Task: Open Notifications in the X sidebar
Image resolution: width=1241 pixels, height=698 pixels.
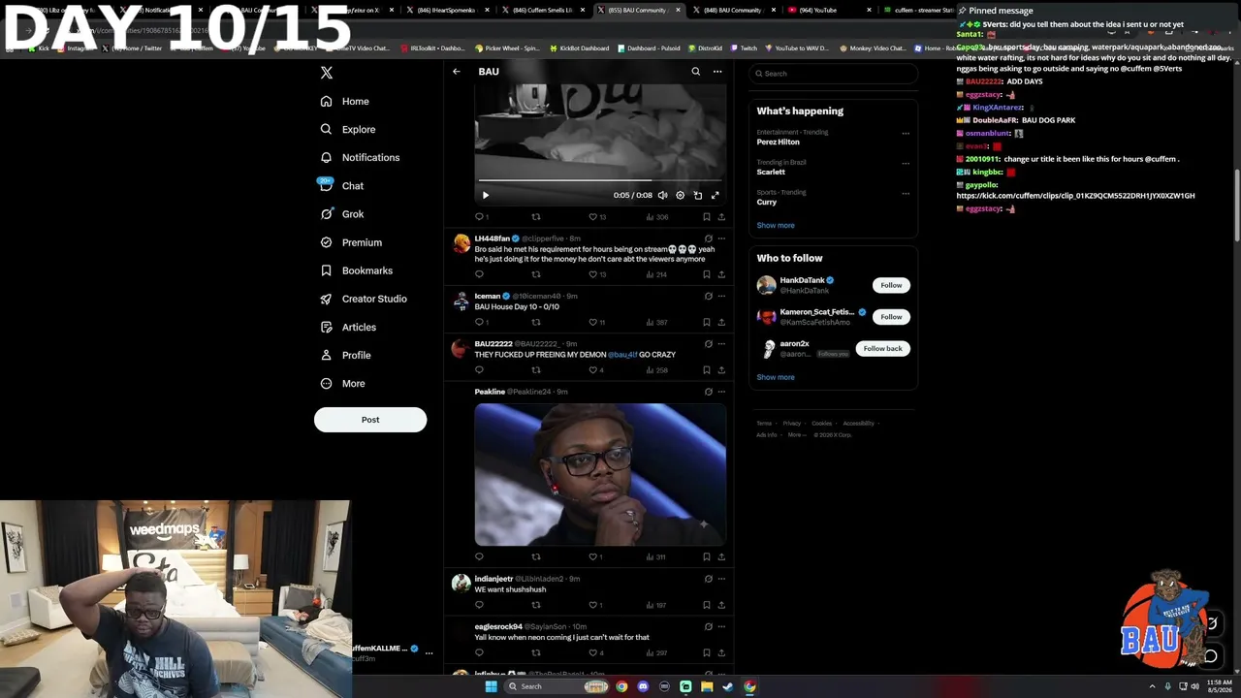Action: click(360, 157)
